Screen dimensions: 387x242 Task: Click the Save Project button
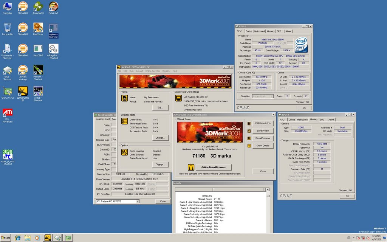point(263,130)
